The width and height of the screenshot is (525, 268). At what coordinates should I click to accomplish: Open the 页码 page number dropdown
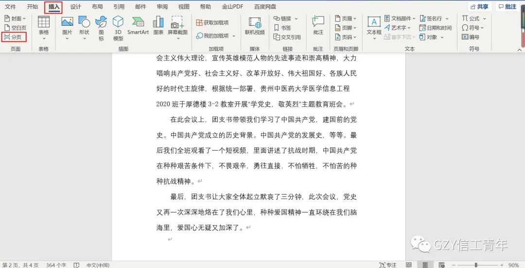click(346, 37)
